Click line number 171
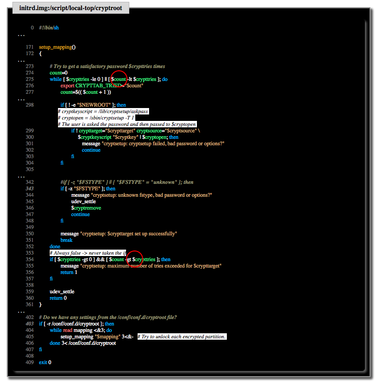381x382 pixels. [x=30, y=47]
